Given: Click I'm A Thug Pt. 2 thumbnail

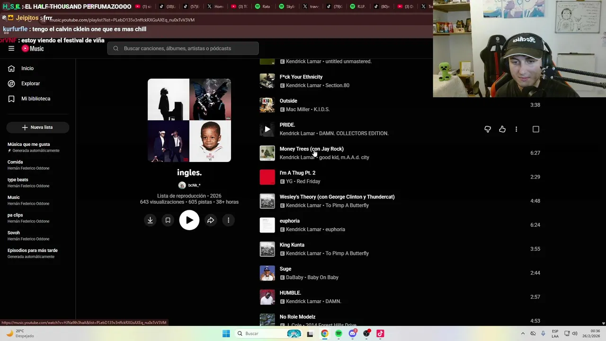Looking at the screenshot, I should (x=267, y=177).
